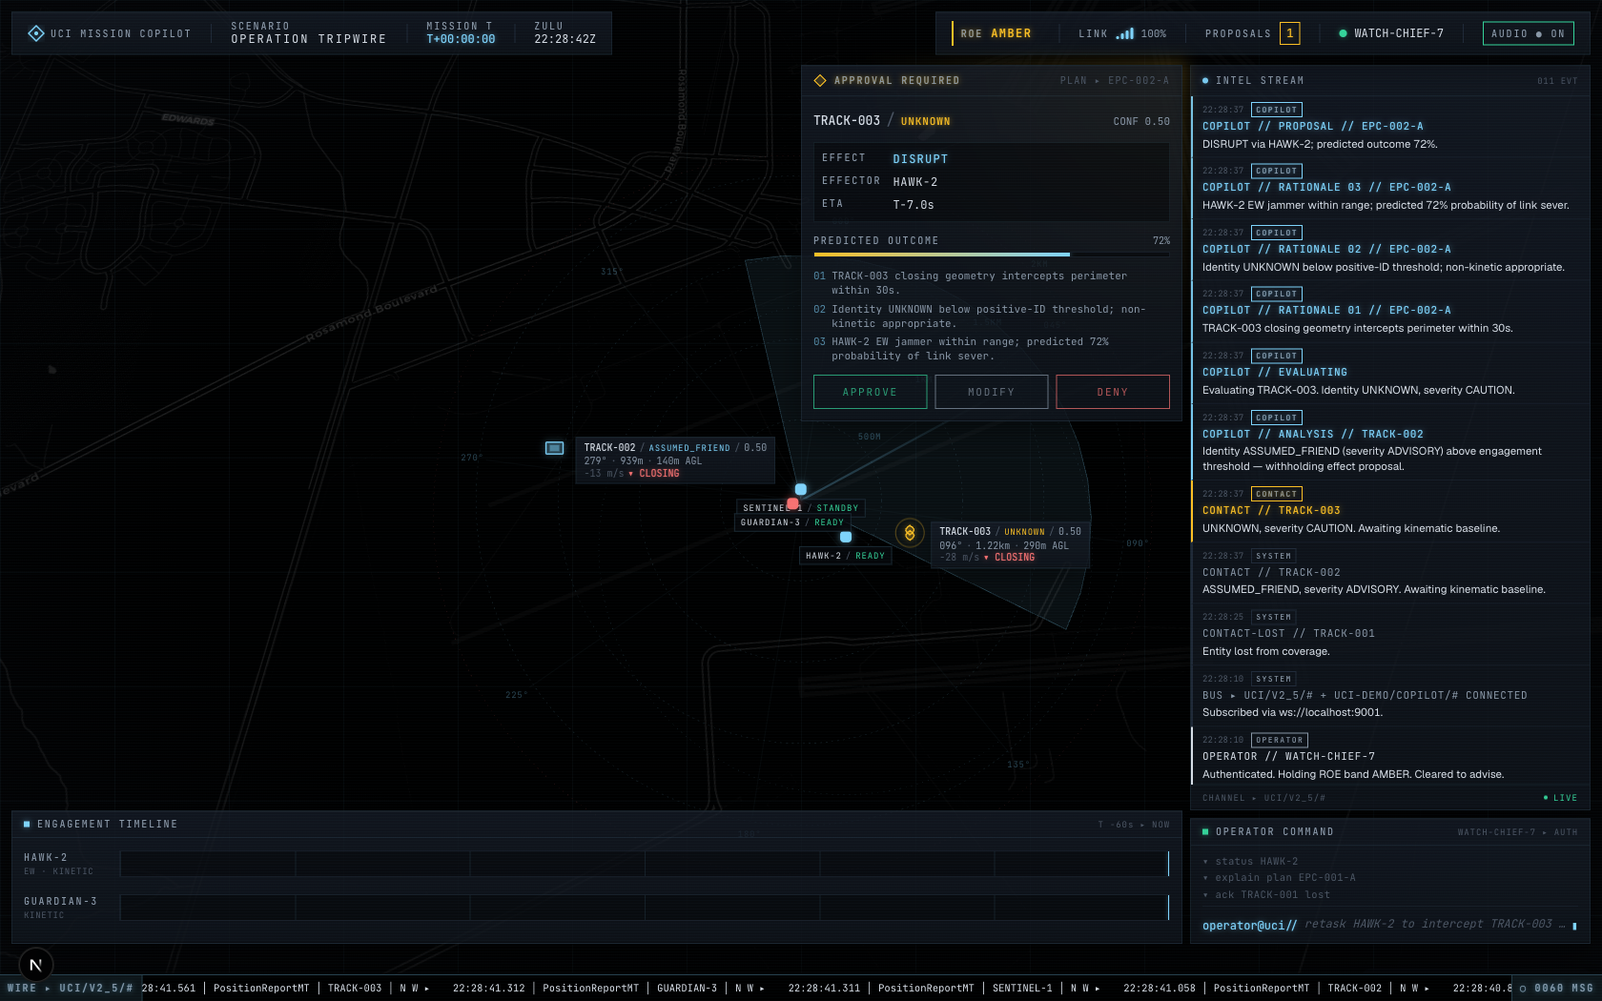Click the red closing arrow in TRACK-002 label
Viewport: 1602px width, 1001px height.
630,474
